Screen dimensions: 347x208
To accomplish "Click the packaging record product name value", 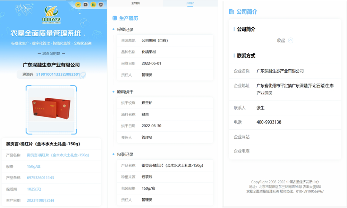I will 172,165.
